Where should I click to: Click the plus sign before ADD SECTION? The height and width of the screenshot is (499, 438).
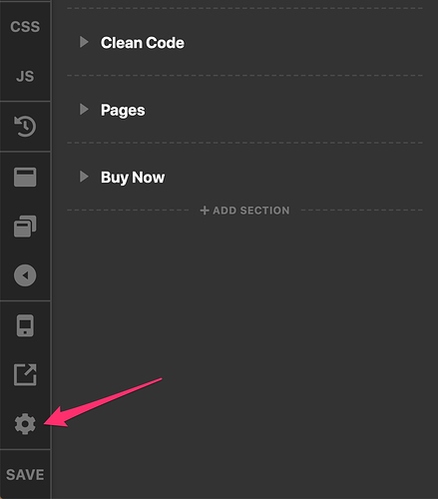205,211
